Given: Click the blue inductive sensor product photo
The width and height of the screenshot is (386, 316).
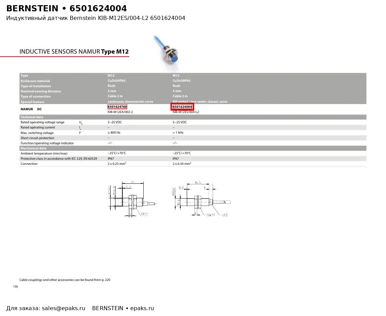Looking at the screenshot, I should 166,52.
